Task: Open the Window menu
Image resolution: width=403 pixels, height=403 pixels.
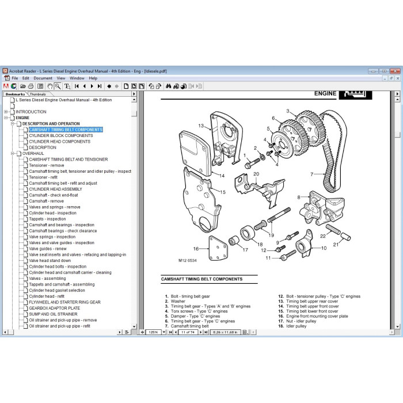Action: (77, 78)
